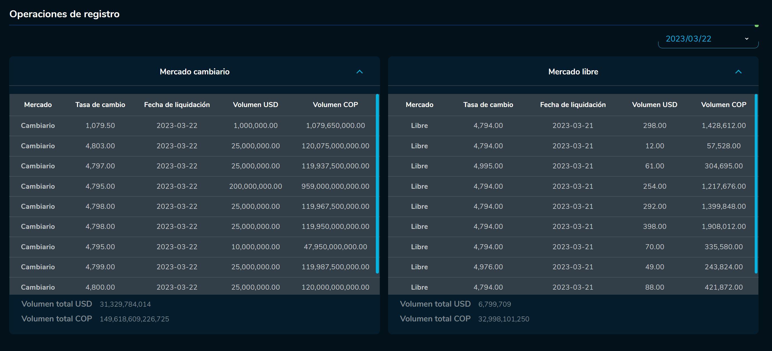The width and height of the screenshot is (772, 351).
Task: Click the green status dot indicator
Action: coord(756,26)
